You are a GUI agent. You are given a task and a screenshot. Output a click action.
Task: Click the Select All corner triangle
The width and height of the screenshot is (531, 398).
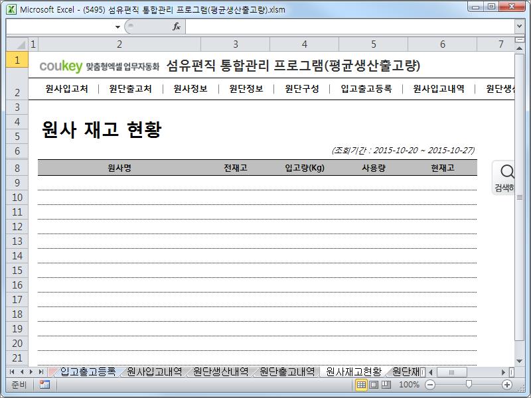(x=17, y=44)
